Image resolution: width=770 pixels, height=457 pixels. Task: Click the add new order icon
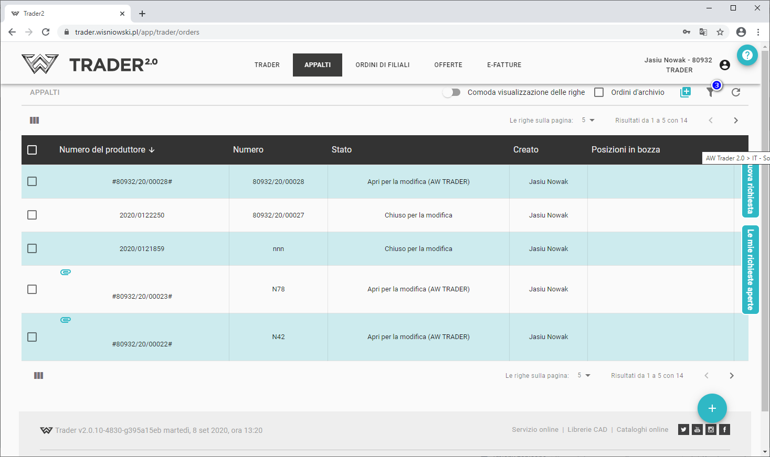click(685, 92)
